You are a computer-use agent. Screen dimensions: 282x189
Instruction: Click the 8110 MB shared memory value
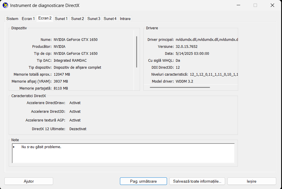[x=61, y=88]
